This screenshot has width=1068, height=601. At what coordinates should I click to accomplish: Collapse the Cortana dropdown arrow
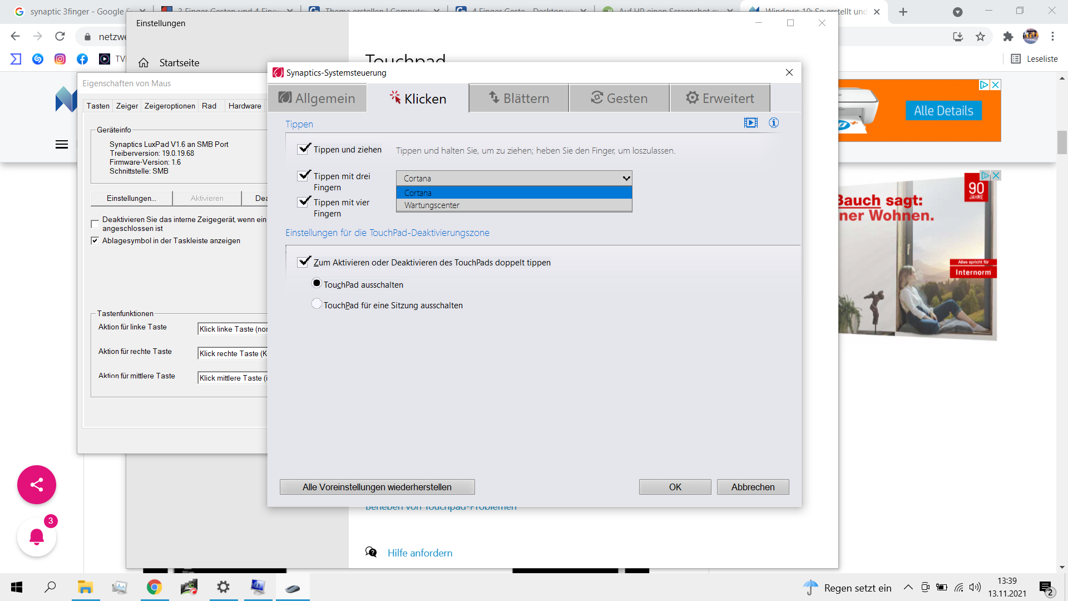tap(626, 179)
